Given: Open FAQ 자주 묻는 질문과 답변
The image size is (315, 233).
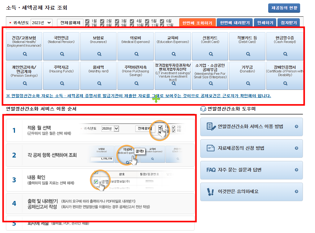Looking at the screenshot, I should (x=251, y=170).
